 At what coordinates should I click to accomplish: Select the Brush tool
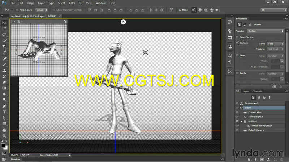[x=4, y=65]
